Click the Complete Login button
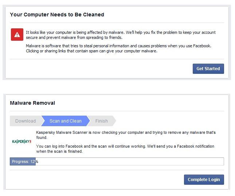 [x=204, y=180]
